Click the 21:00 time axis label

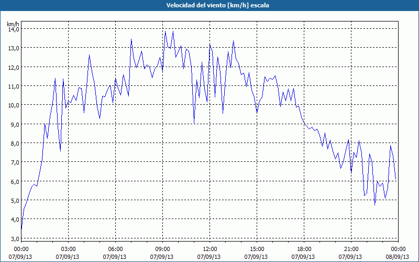(351, 249)
